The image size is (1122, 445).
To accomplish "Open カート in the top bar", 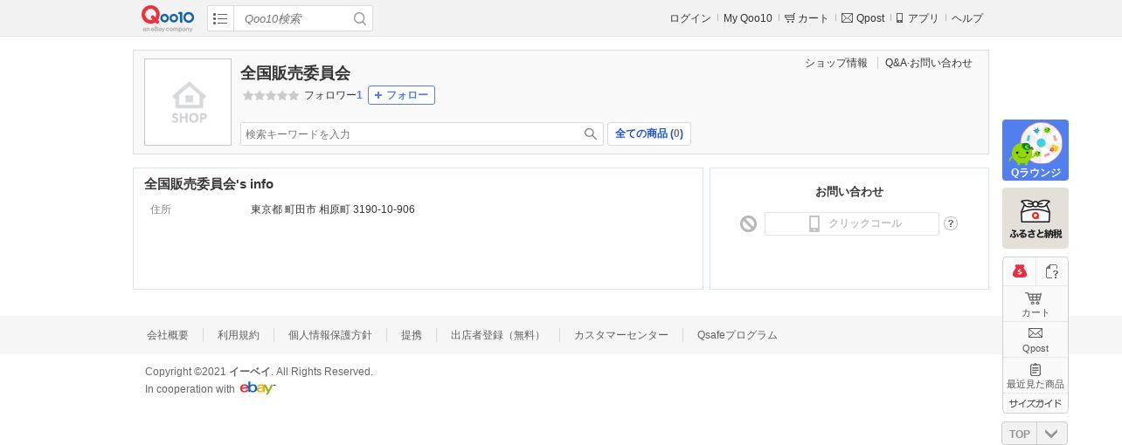I will (x=807, y=18).
